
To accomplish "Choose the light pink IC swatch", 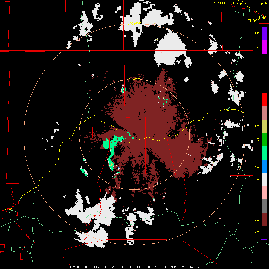I will pyautogui.click(x=264, y=193).
